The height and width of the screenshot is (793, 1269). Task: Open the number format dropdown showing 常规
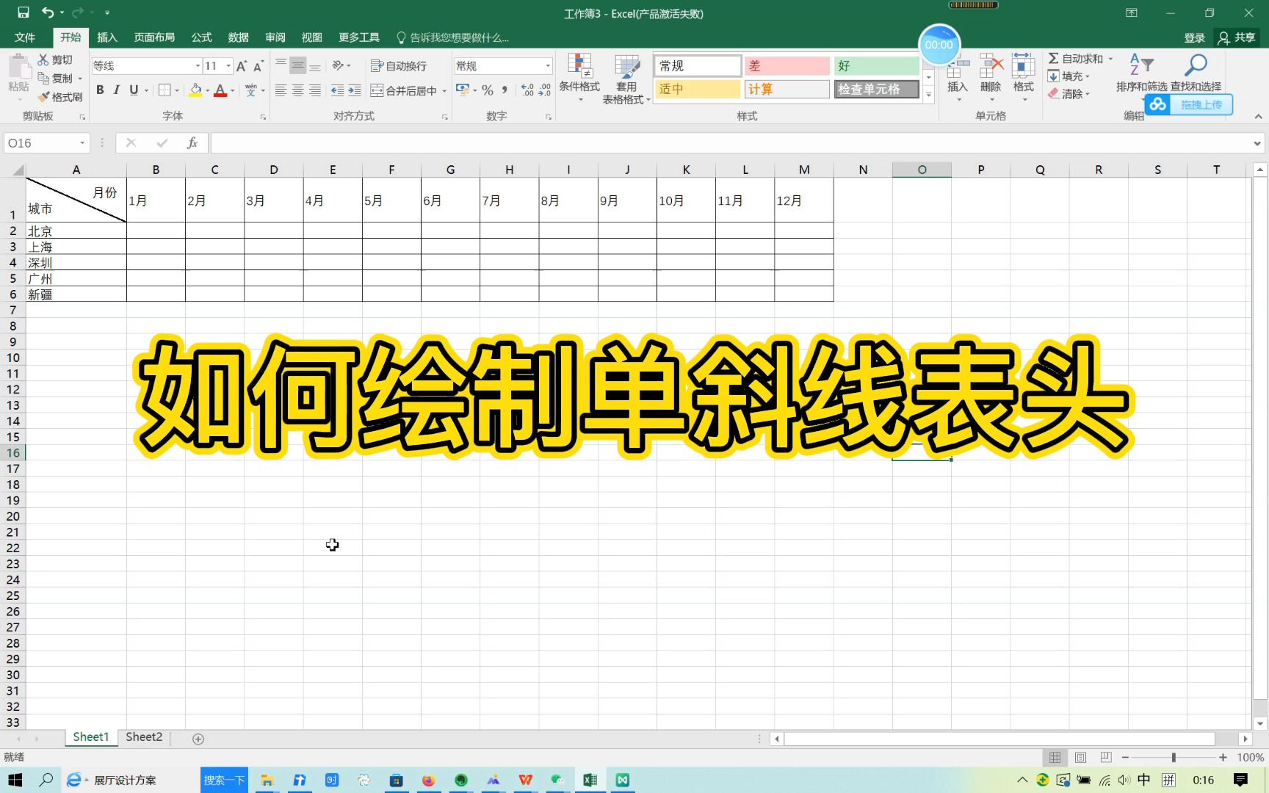(x=547, y=65)
